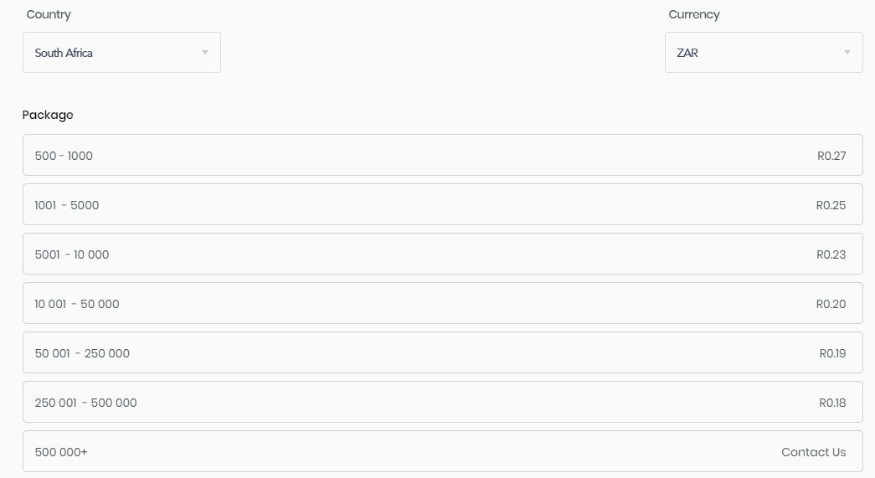Open the Country dropdown showing South Africa
Screen dimensions: 875x478
121,53
